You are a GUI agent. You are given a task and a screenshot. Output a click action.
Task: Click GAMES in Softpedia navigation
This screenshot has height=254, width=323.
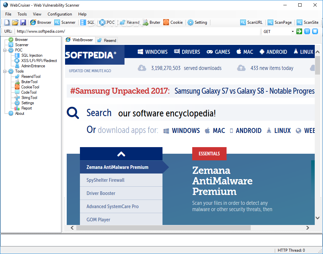[219, 52]
